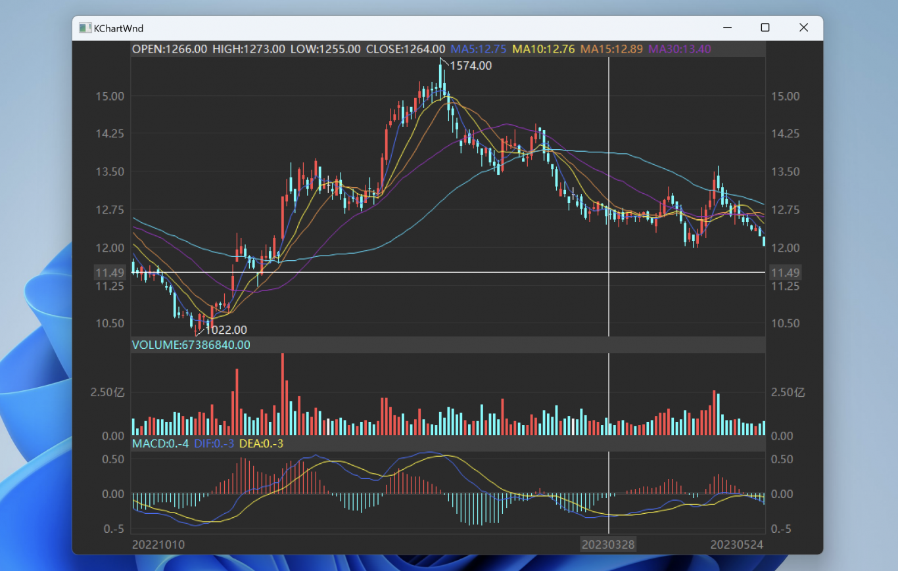Click the KChartWnd app icon in title bar
This screenshot has height=571, width=898.
point(85,28)
